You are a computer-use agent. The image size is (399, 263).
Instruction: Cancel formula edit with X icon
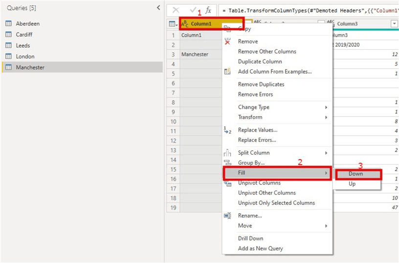[x=176, y=10]
